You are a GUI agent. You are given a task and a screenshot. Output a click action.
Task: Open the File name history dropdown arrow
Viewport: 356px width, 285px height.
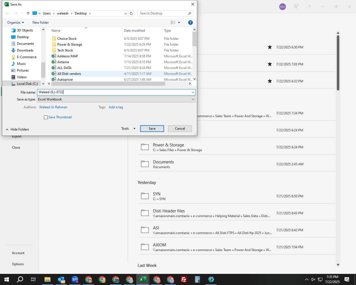pyautogui.click(x=193, y=92)
